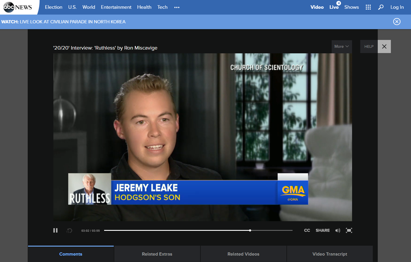
Task: Switch to the Related Videos tab
Action: click(x=243, y=254)
